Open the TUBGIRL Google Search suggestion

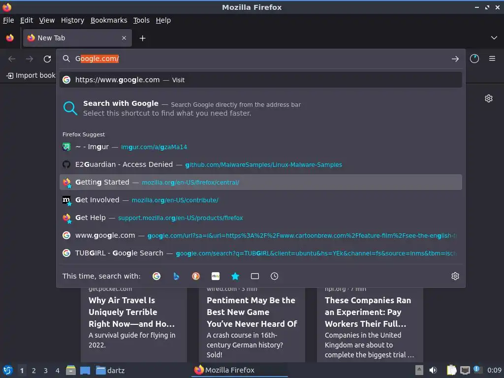tap(261, 253)
